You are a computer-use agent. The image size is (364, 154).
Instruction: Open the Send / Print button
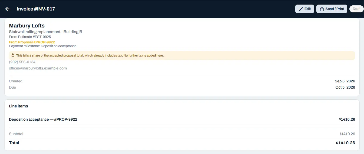pyautogui.click(x=332, y=9)
